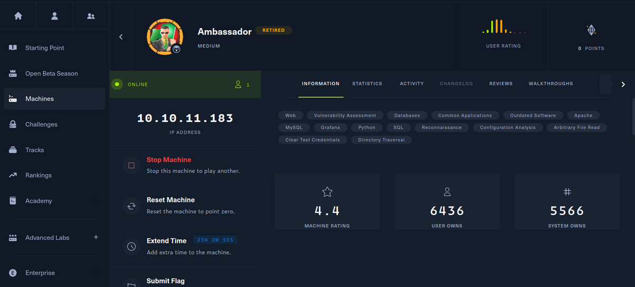
Task: Click Reset Machine
Action: [170, 200]
